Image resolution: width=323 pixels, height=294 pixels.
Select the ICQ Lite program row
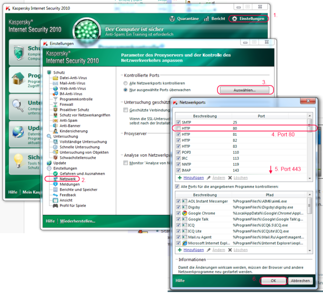241,231
